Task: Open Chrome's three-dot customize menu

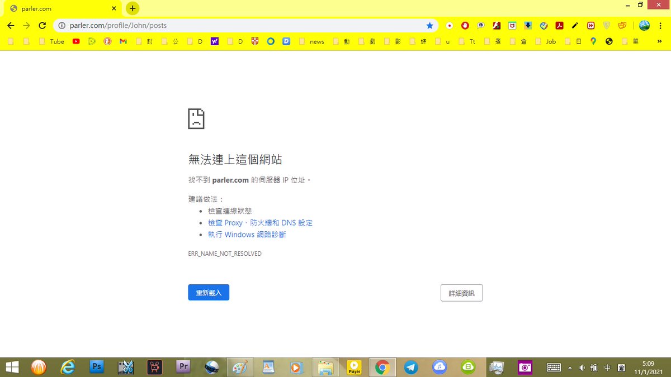Action: click(660, 25)
